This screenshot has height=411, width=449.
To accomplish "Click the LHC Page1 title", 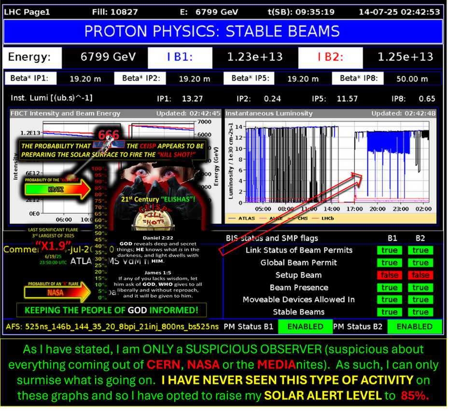I will coord(27,12).
